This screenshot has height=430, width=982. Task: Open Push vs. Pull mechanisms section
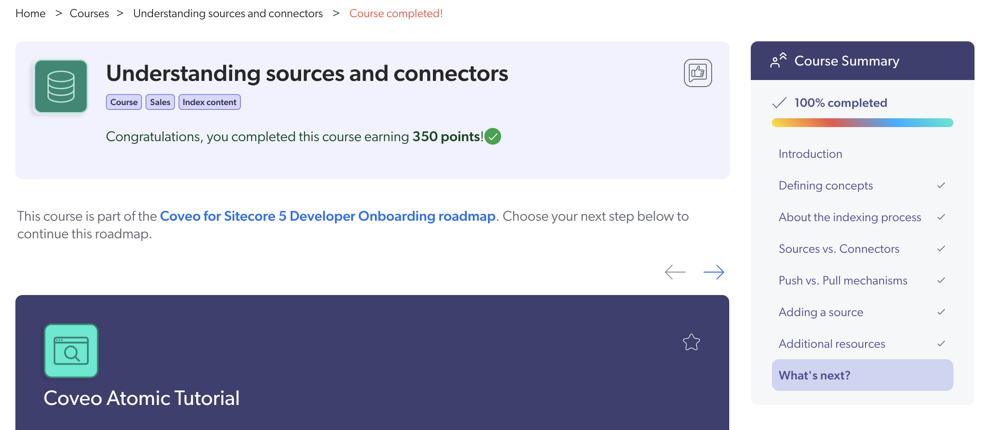[843, 281]
